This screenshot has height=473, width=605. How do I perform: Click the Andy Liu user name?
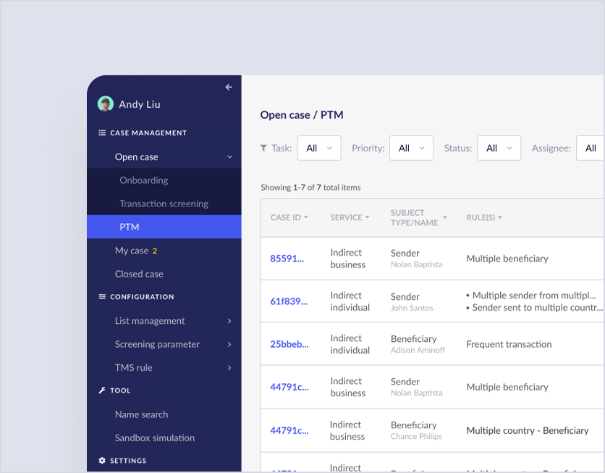point(140,104)
